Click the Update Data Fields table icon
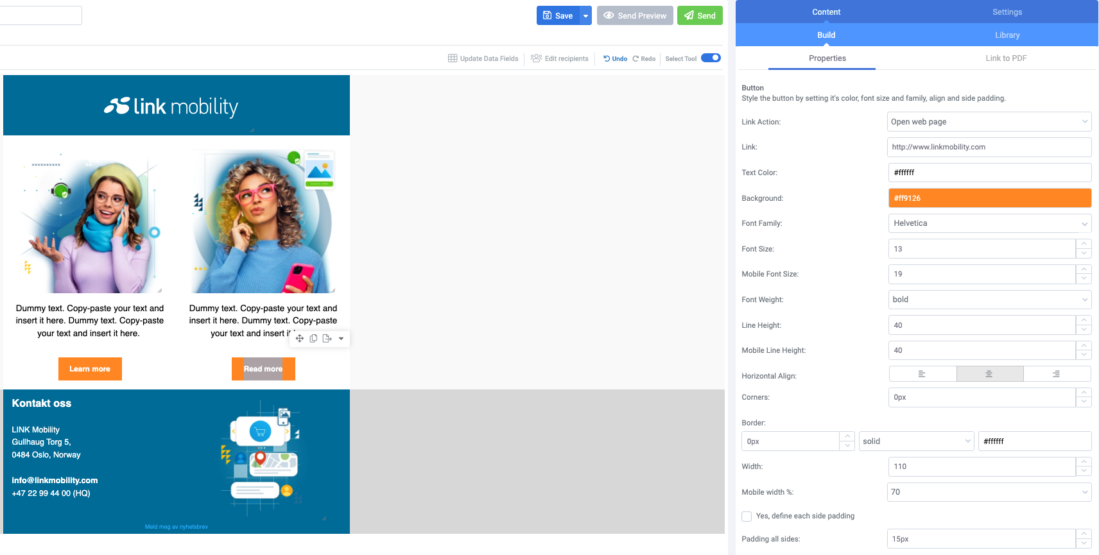1099x555 pixels. 453,58
